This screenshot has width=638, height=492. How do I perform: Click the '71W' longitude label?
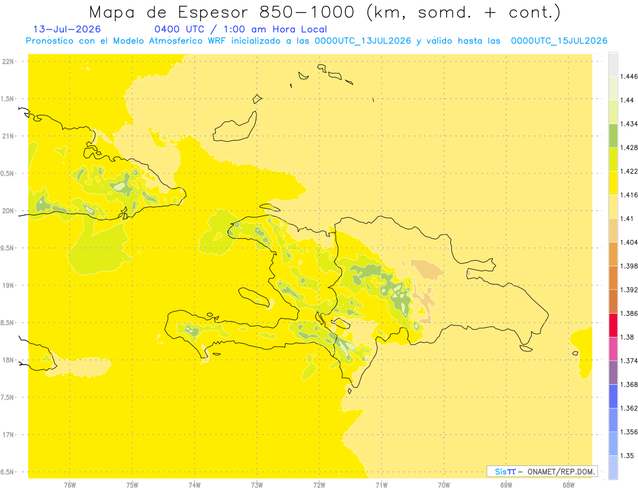tap(382, 485)
